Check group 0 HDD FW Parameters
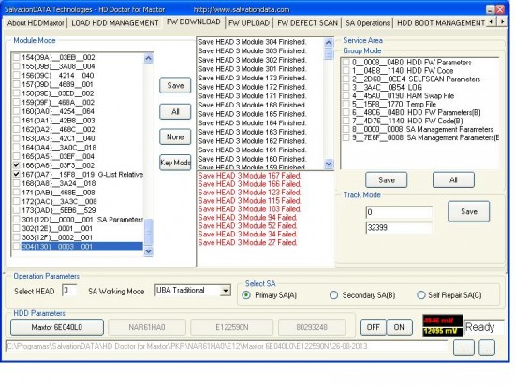 (x=346, y=63)
